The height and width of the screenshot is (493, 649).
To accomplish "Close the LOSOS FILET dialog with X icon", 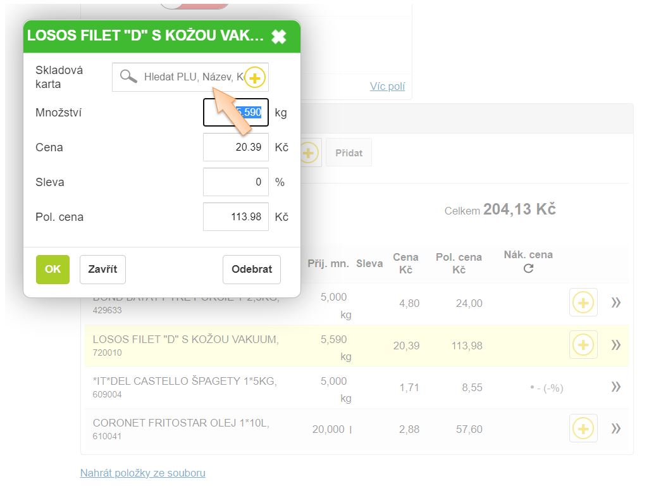I will pyautogui.click(x=278, y=37).
